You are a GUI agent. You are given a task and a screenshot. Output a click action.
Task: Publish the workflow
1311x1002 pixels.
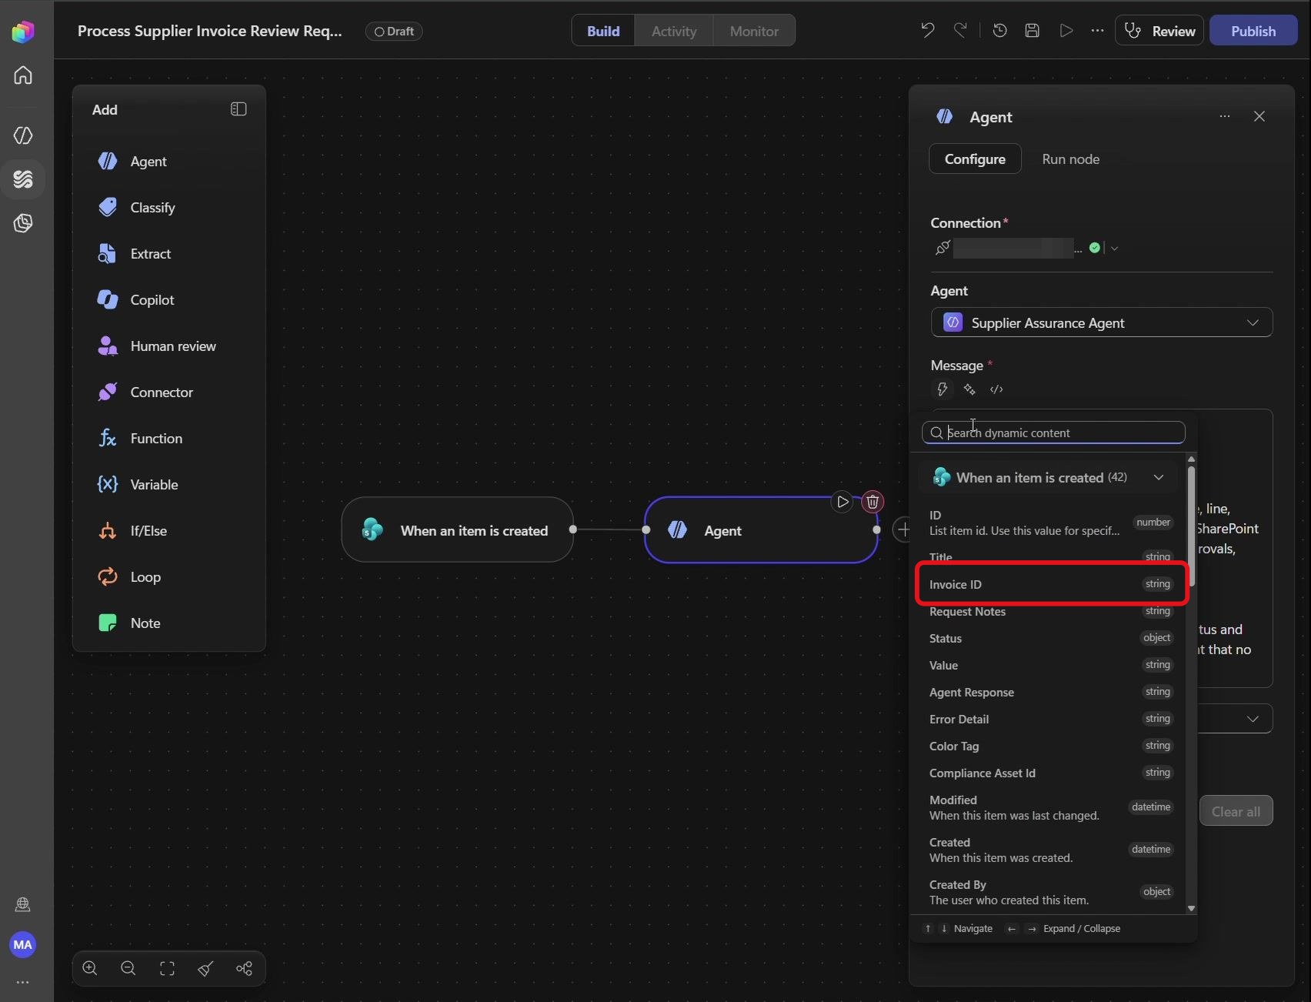(x=1253, y=31)
